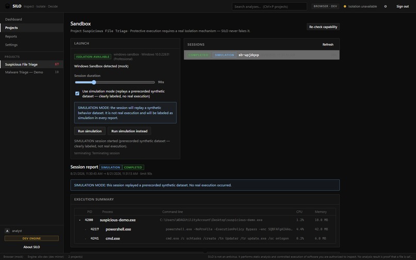Screen dimensions: 416x260
Task: Click the Session duration slider handle
Action: click(x=94, y=82)
